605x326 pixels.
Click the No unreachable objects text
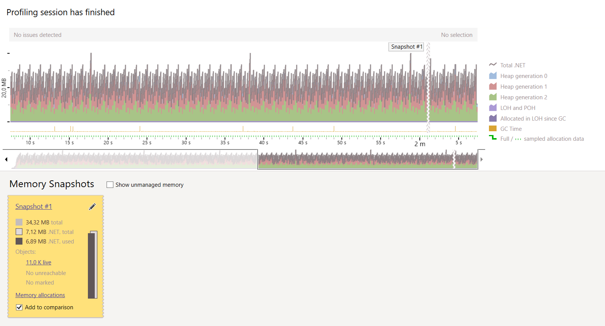click(x=46, y=273)
